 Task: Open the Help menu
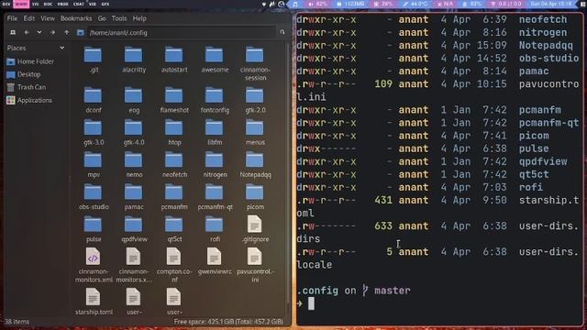pyautogui.click(x=139, y=18)
